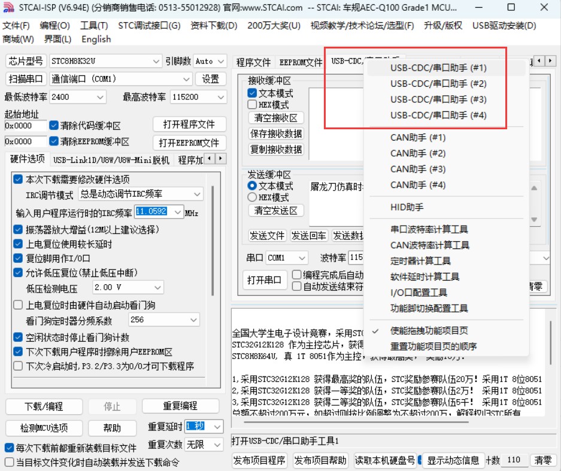Toggle 清除EEPROM缓冲区 checkbox
This screenshot has height=471, width=561.
click(x=54, y=141)
